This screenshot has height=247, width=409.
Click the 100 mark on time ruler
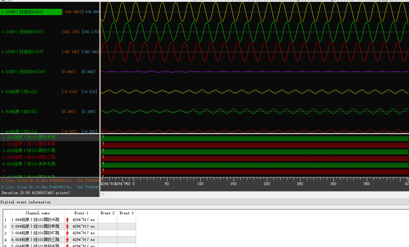coord(200,184)
